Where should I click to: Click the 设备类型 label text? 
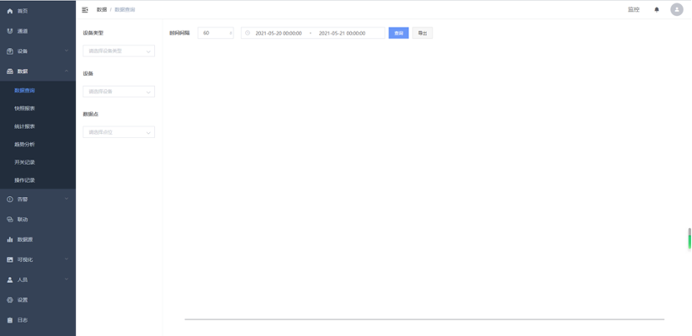coord(93,33)
